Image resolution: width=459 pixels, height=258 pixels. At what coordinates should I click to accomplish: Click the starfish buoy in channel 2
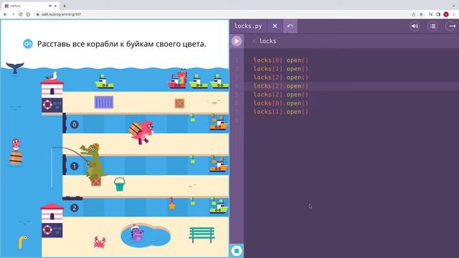172,204
